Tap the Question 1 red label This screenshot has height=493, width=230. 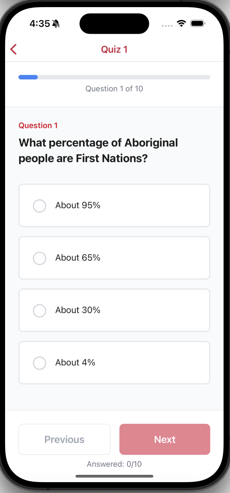click(x=38, y=125)
